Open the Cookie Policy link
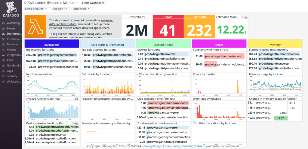This screenshot has width=308, height=149. 171,146
